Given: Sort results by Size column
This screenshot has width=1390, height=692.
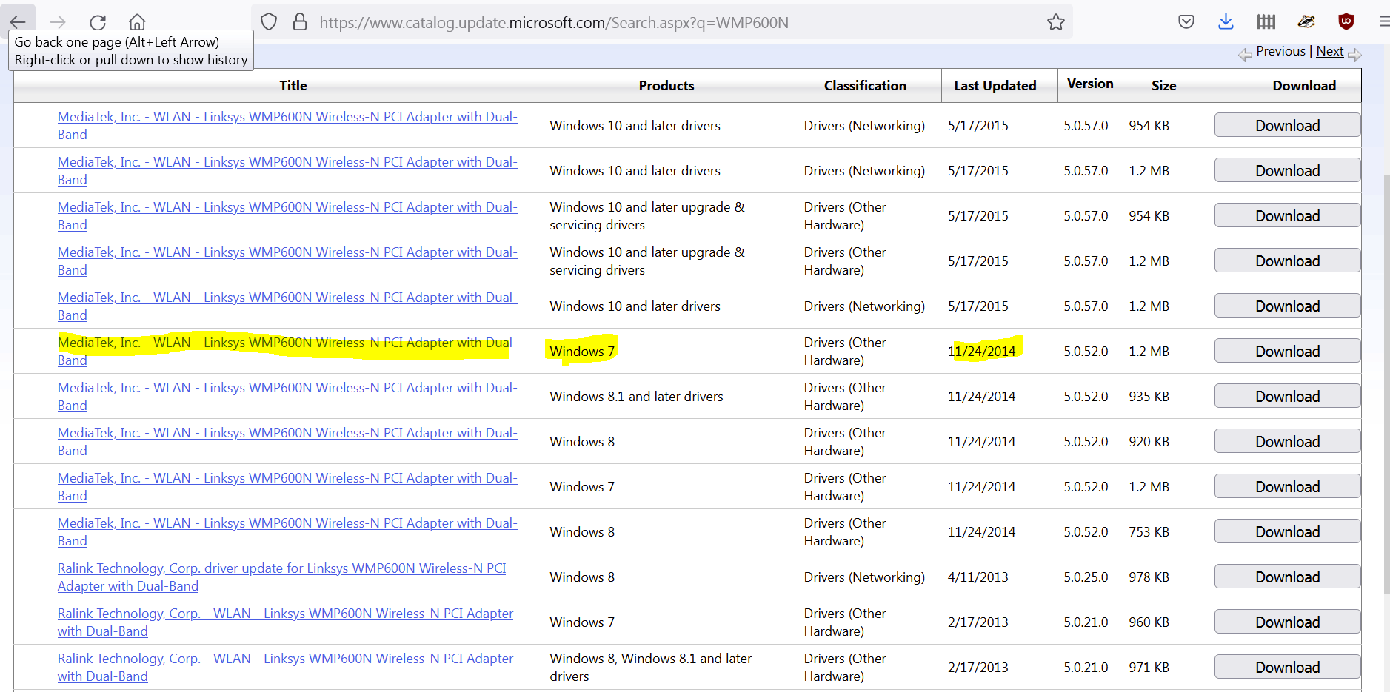Looking at the screenshot, I should pos(1164,86).
